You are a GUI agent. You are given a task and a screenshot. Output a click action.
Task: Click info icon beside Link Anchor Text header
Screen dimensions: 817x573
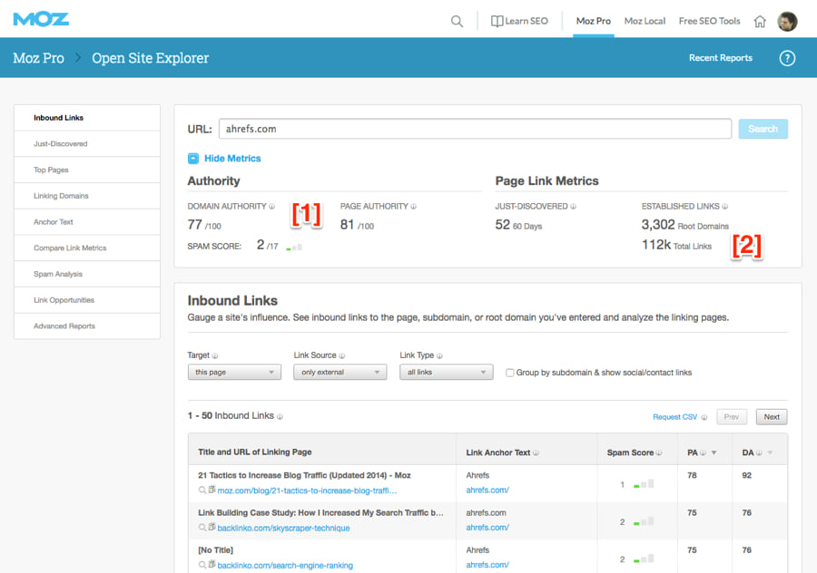pyautogui.click(x=536, y=452)
